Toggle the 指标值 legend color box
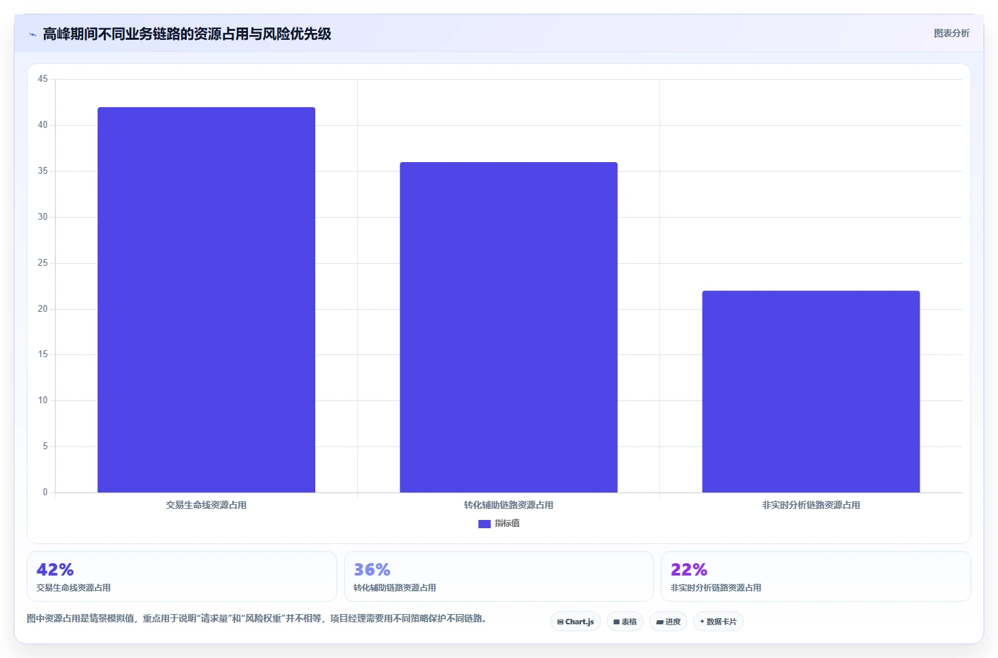The image size is (998, 658). point(484,523)
